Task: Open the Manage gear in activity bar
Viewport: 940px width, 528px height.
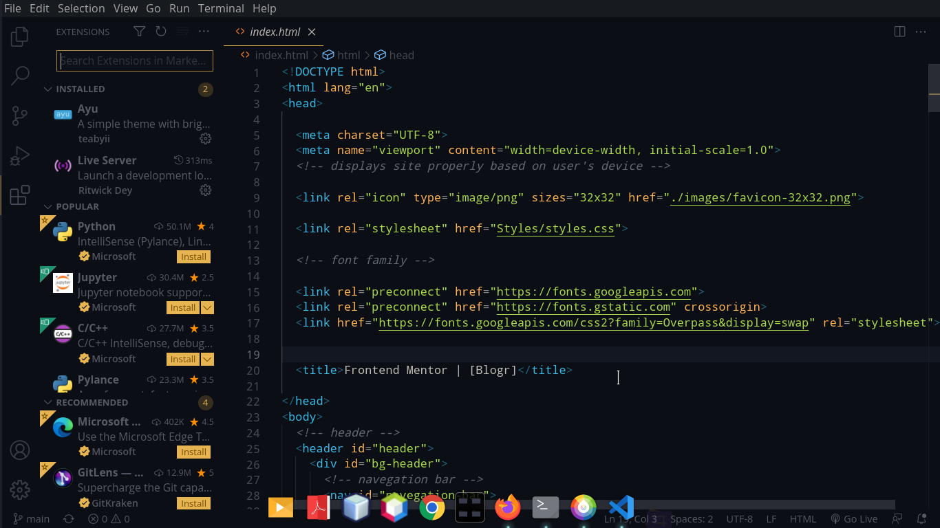Action: click(20, 489)
